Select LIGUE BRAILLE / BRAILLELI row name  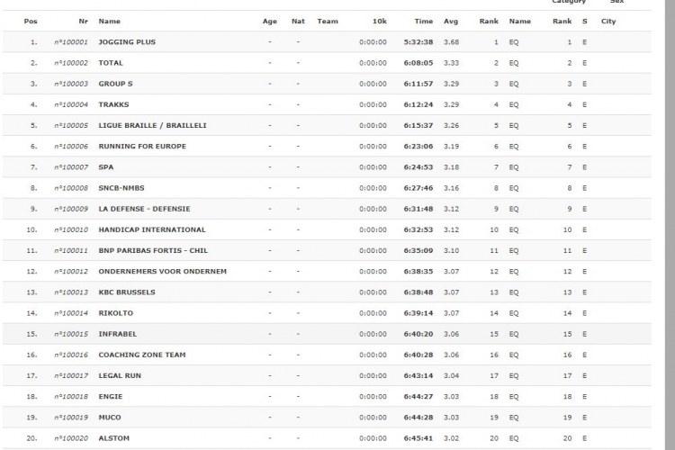(x=152, y=125)
